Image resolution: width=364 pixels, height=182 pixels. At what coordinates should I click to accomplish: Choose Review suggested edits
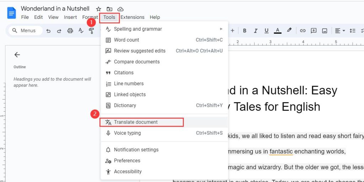point(164,51)
